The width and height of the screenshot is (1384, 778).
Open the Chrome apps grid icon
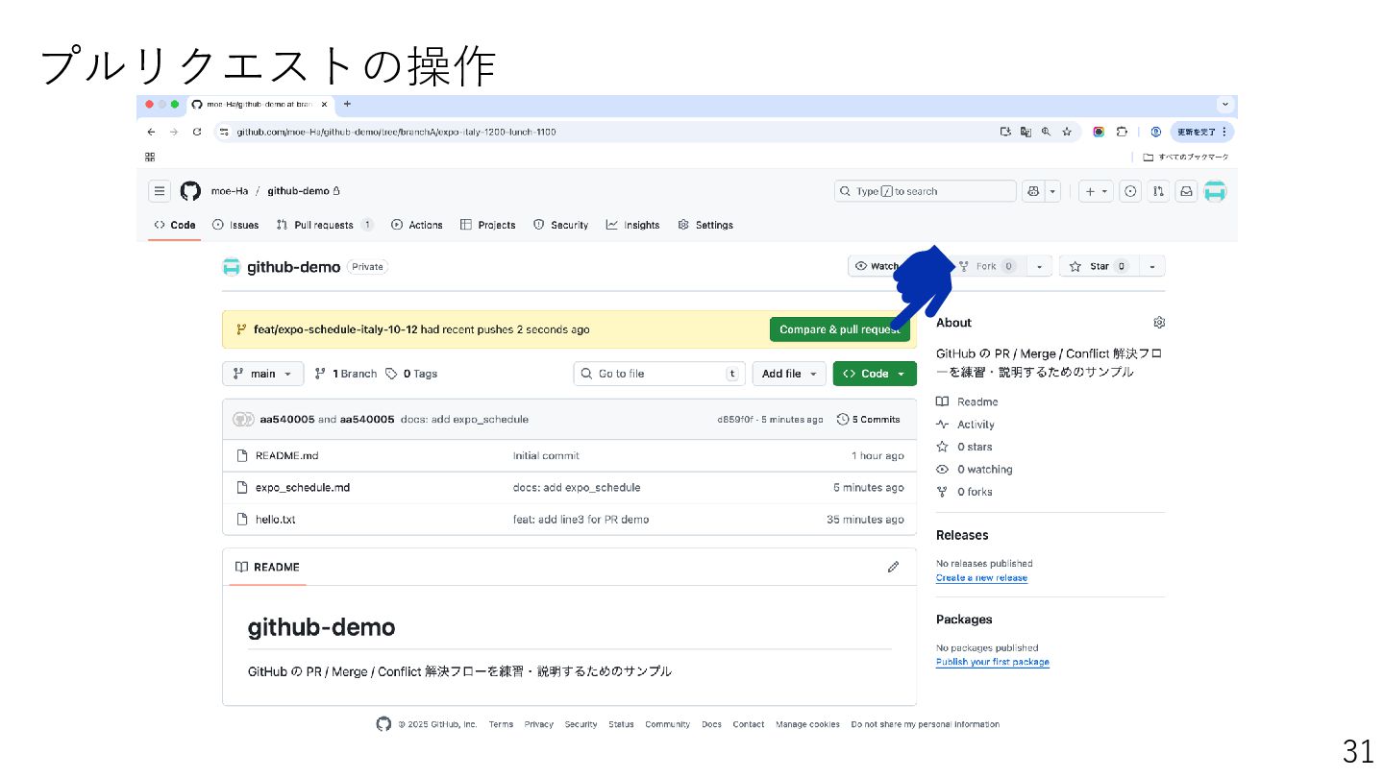tap(150, 157)
